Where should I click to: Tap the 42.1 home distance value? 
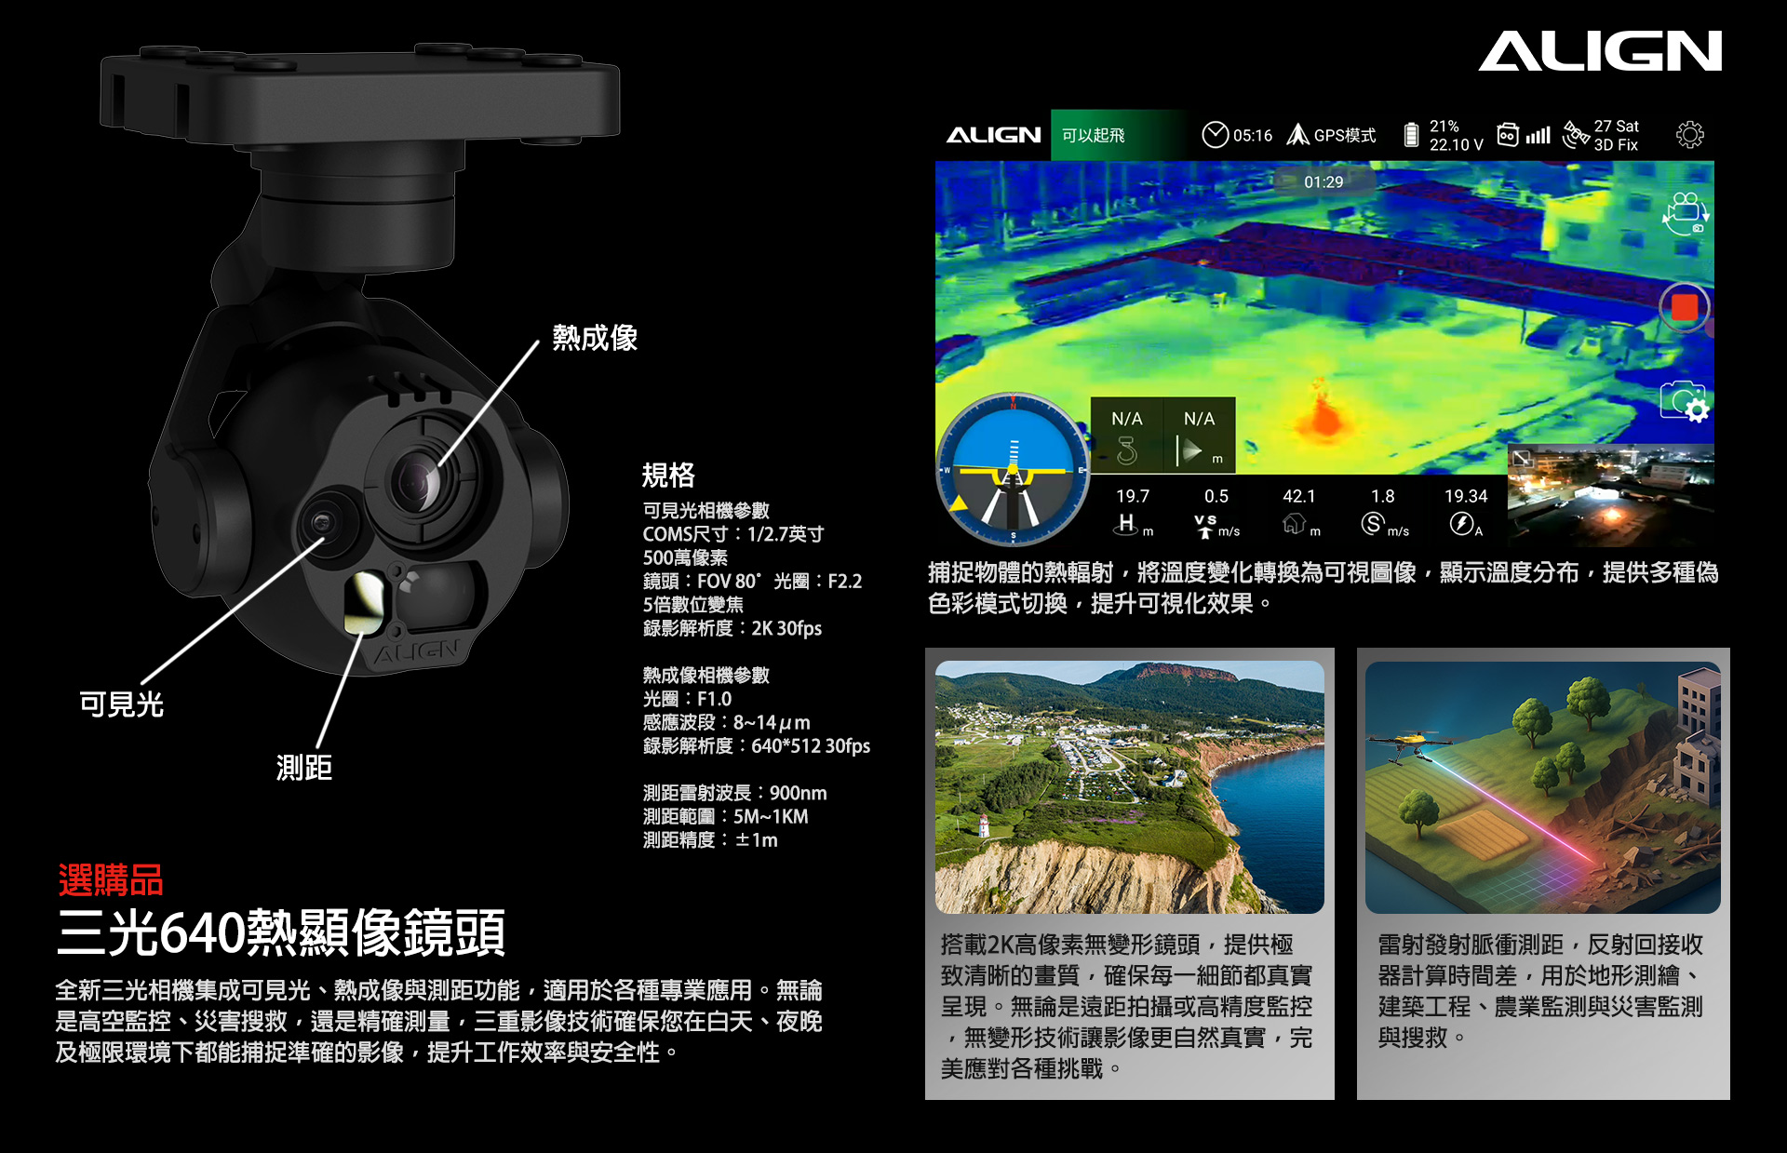[1299, 496]
